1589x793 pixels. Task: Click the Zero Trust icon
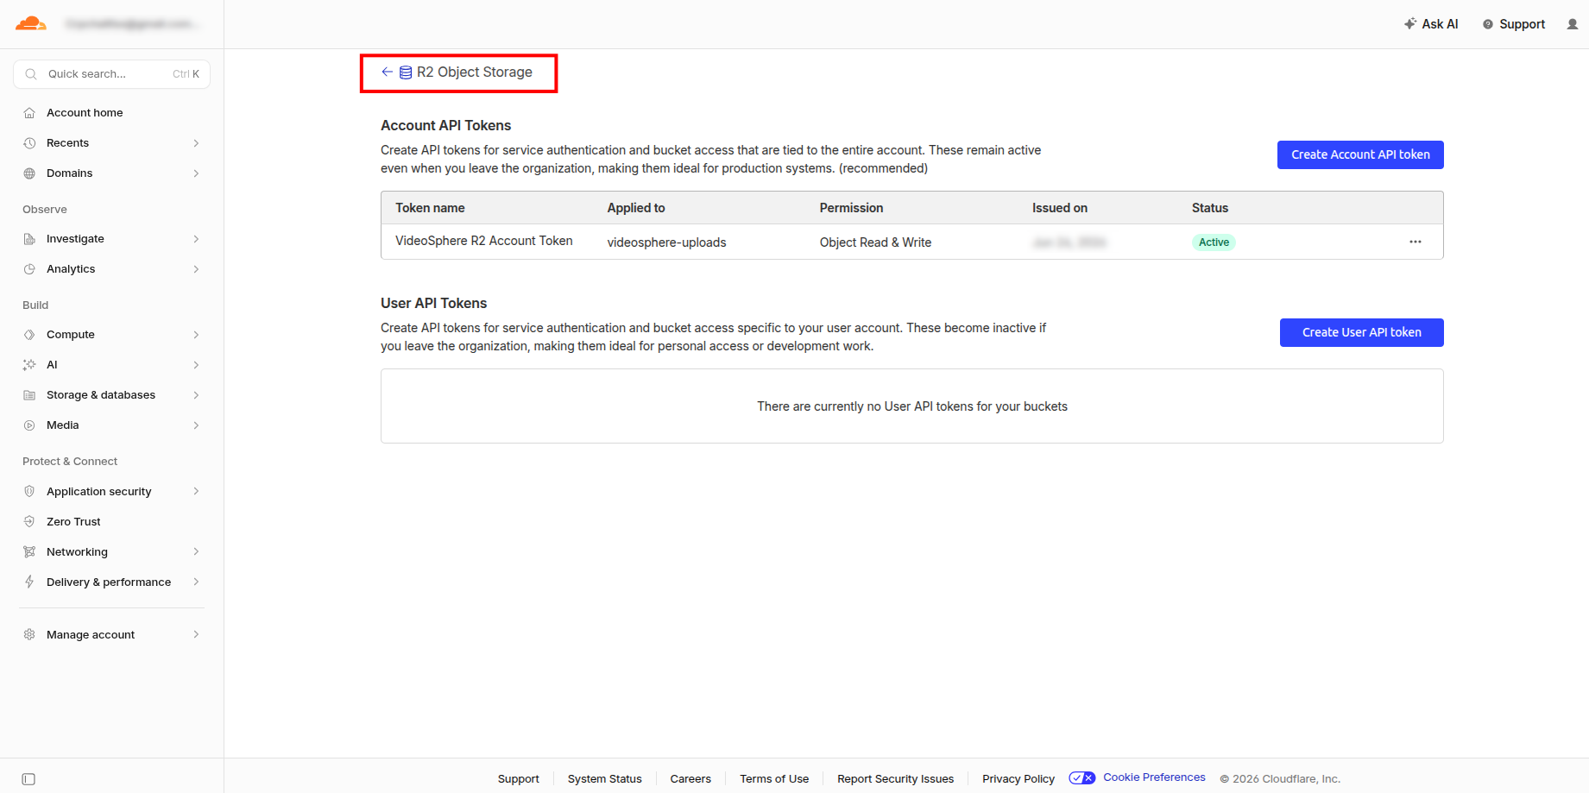tap(29, 521)
